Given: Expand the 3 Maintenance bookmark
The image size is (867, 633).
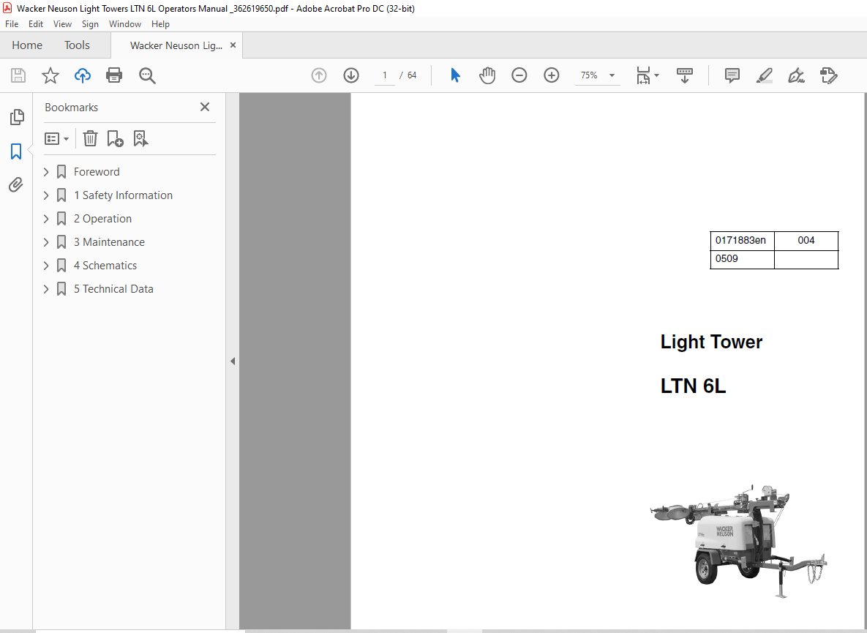Looking at the screenshot, I should click(x=46, y=242).
